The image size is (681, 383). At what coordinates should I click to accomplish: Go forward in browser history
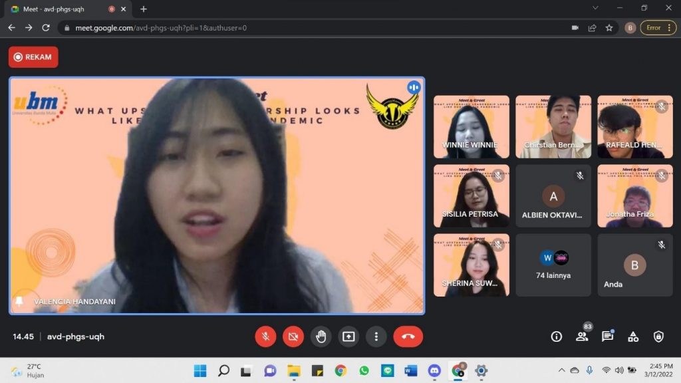coord(29,28)
